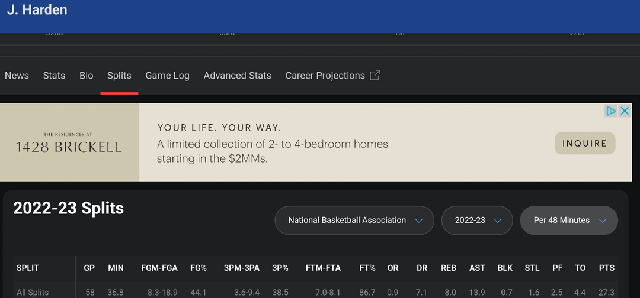Click the All Splits row label
The height and width of the screenshot is (298, 640).
click(x=33, y=293)
